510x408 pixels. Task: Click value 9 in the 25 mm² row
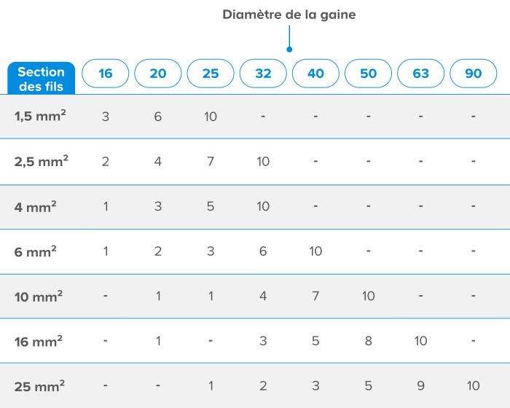421,385
